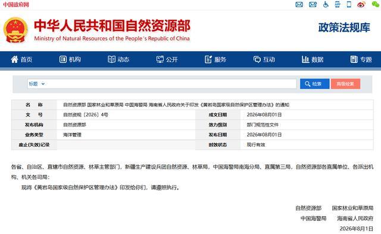Image resolution: width=381 pixels, height=234 pixels.
Task: Click the signature 自然资源部 at bottom right
Action: 308,208
